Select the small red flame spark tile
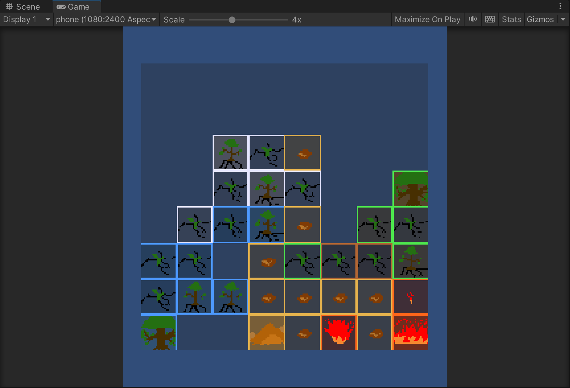Viewport: 570px width, 388px height. (x=410, y=297)
